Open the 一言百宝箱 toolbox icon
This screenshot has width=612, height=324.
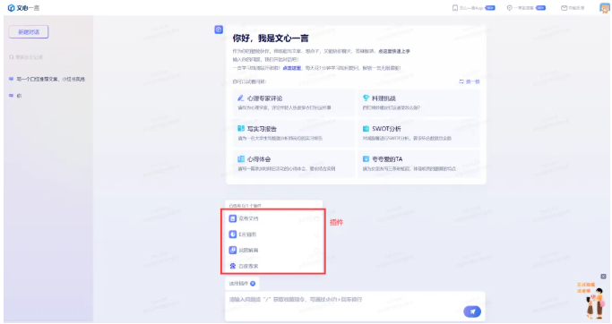pos(509,8)
